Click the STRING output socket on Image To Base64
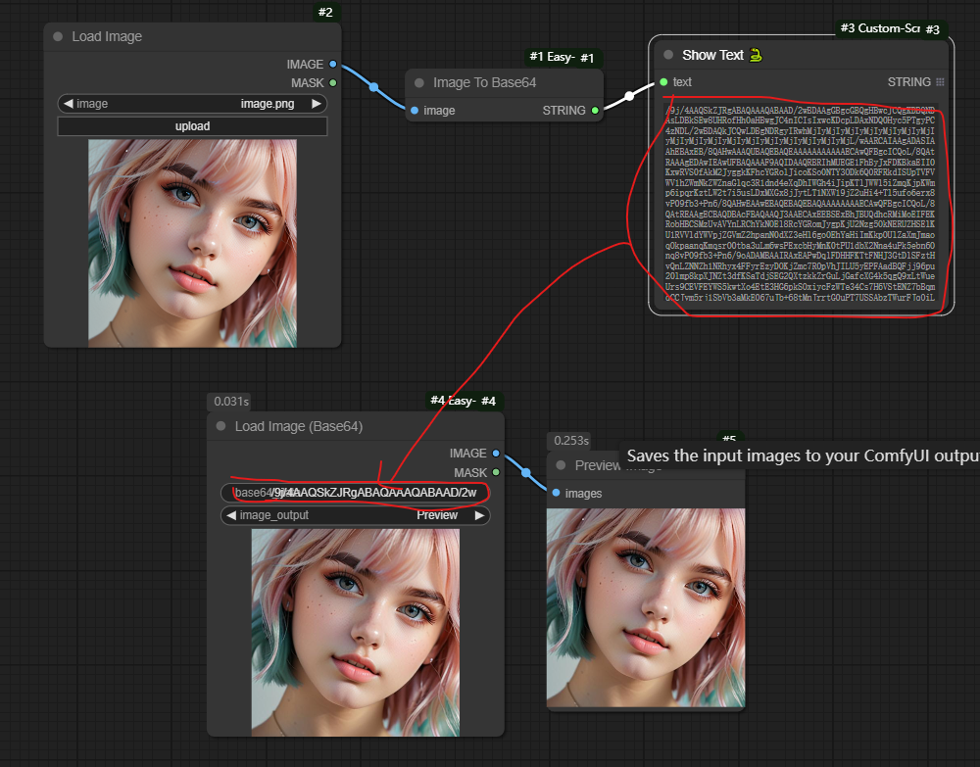The width and height of the screenshot is (980, 767). click(x=595, y=111)
